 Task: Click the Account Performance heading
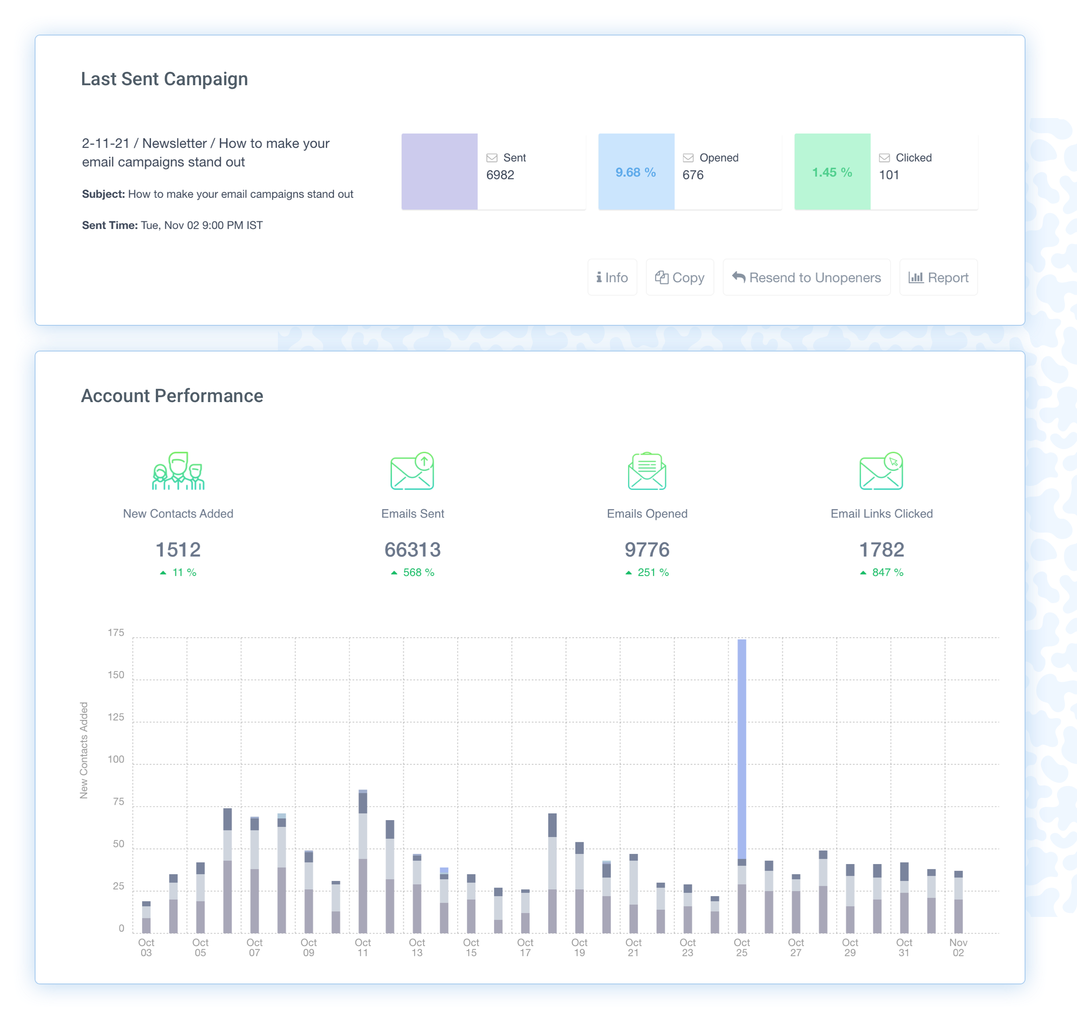coord(172,396)
